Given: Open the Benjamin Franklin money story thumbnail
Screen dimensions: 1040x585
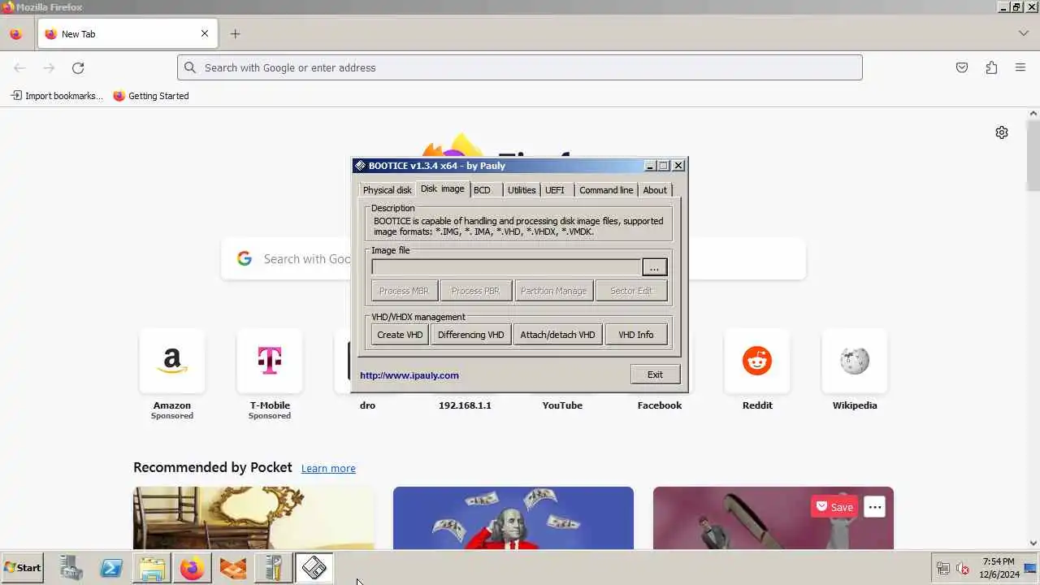Looking at the screenshot, I should click(x=513, y=518).
